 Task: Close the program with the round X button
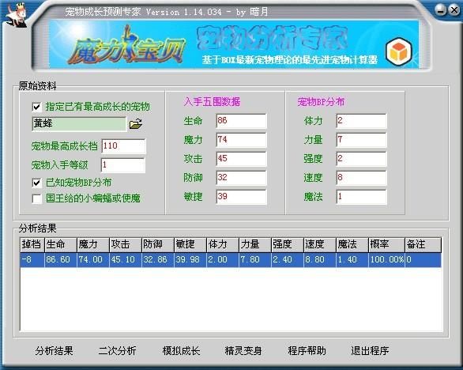454,10
